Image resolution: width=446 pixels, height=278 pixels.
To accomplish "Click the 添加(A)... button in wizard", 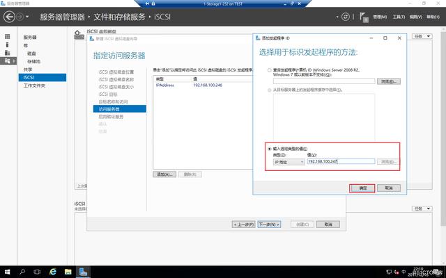I will coord(164,174).
